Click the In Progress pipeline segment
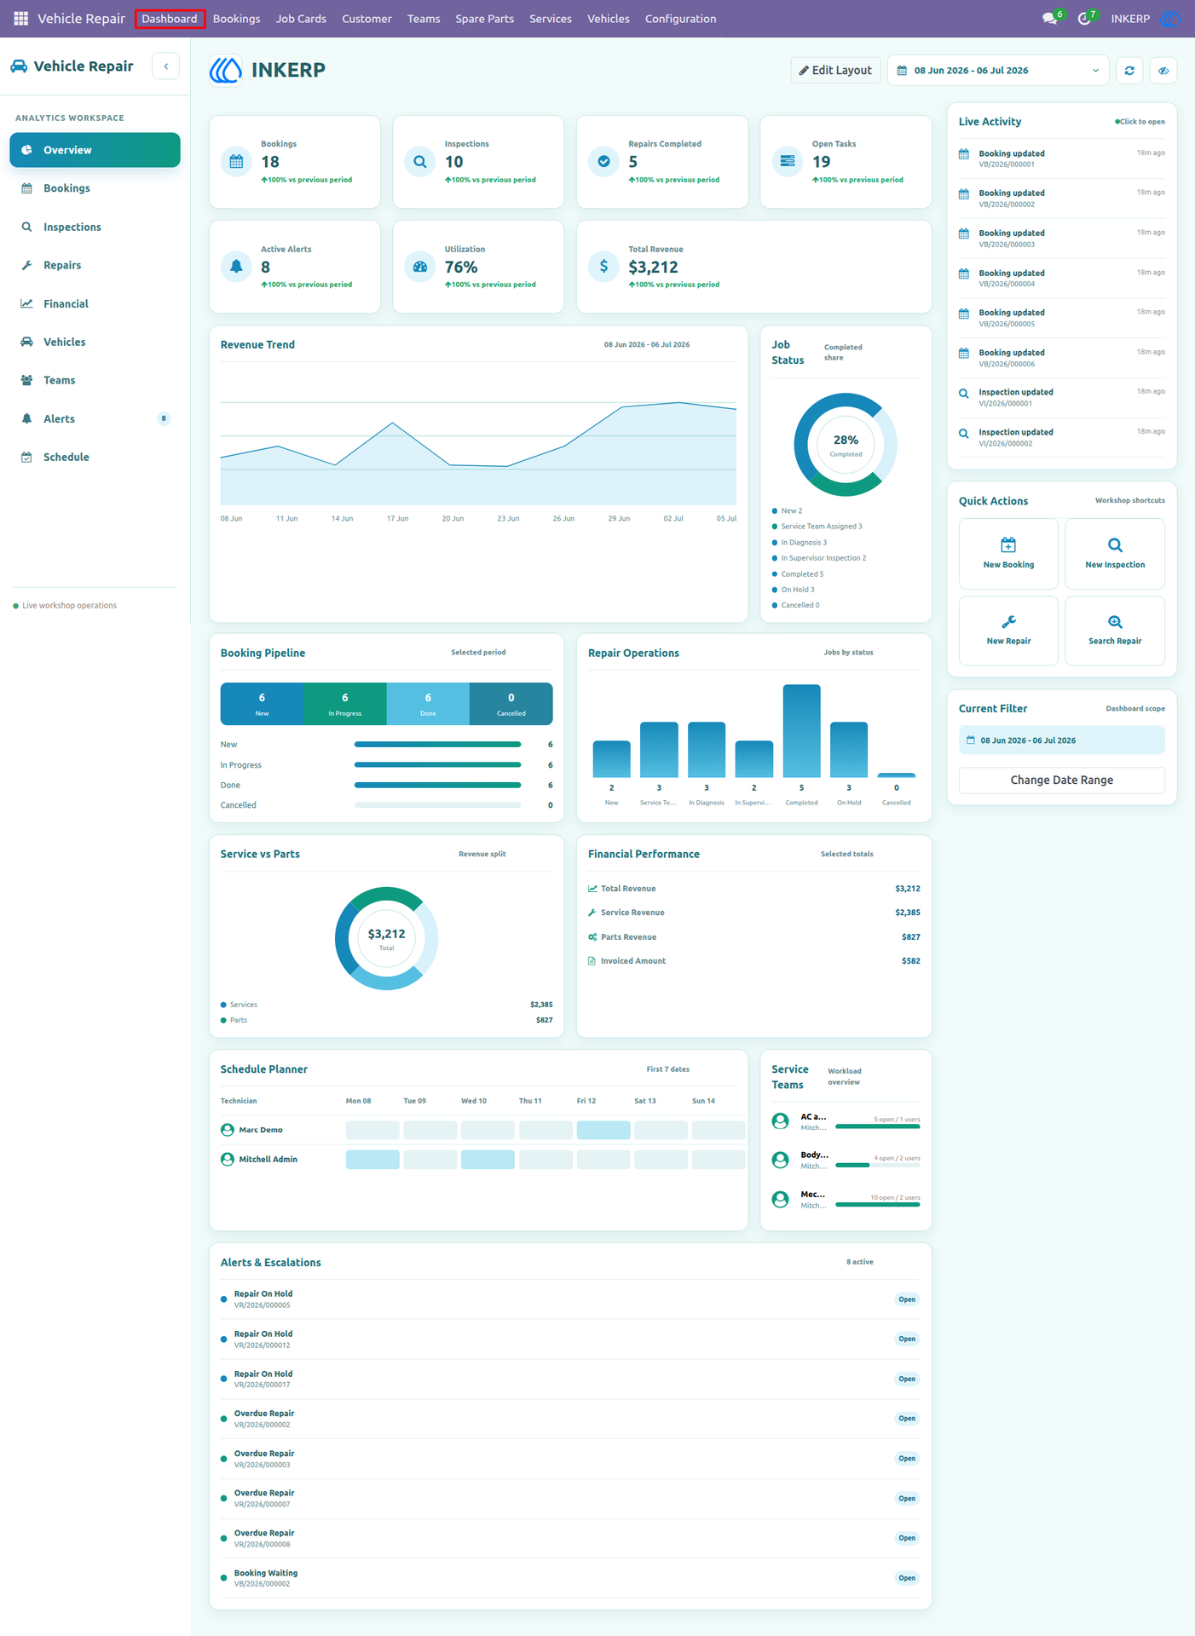The width and height of the screenshot is (1195, 1636). tap(345, 704)
